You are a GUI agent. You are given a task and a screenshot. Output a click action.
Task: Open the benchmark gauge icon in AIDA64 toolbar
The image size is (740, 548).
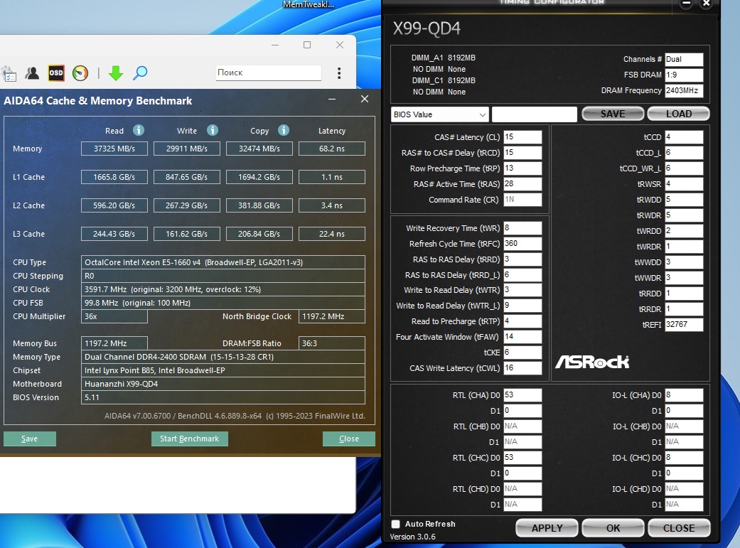click(x=80, y=73)
